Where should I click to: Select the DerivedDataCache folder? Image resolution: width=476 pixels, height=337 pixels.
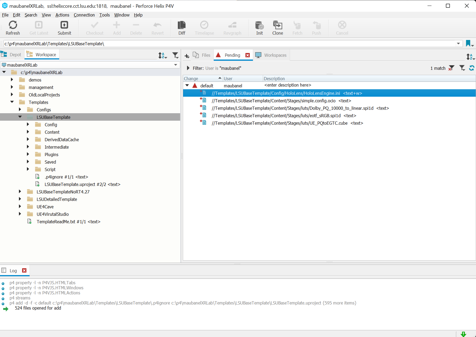(x=62, y=140)
